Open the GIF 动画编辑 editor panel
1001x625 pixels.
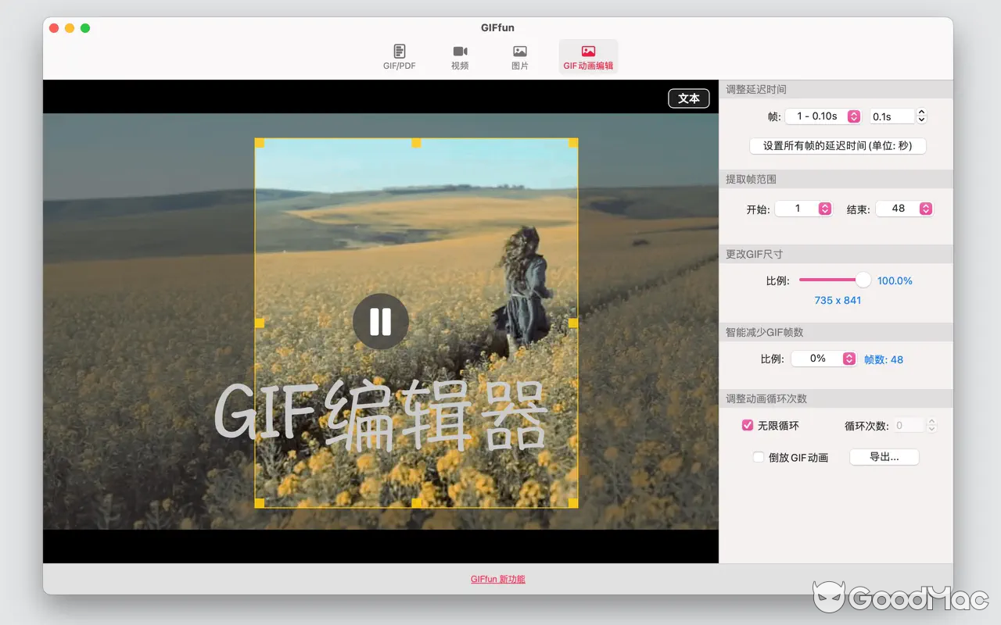coord(587,56)
